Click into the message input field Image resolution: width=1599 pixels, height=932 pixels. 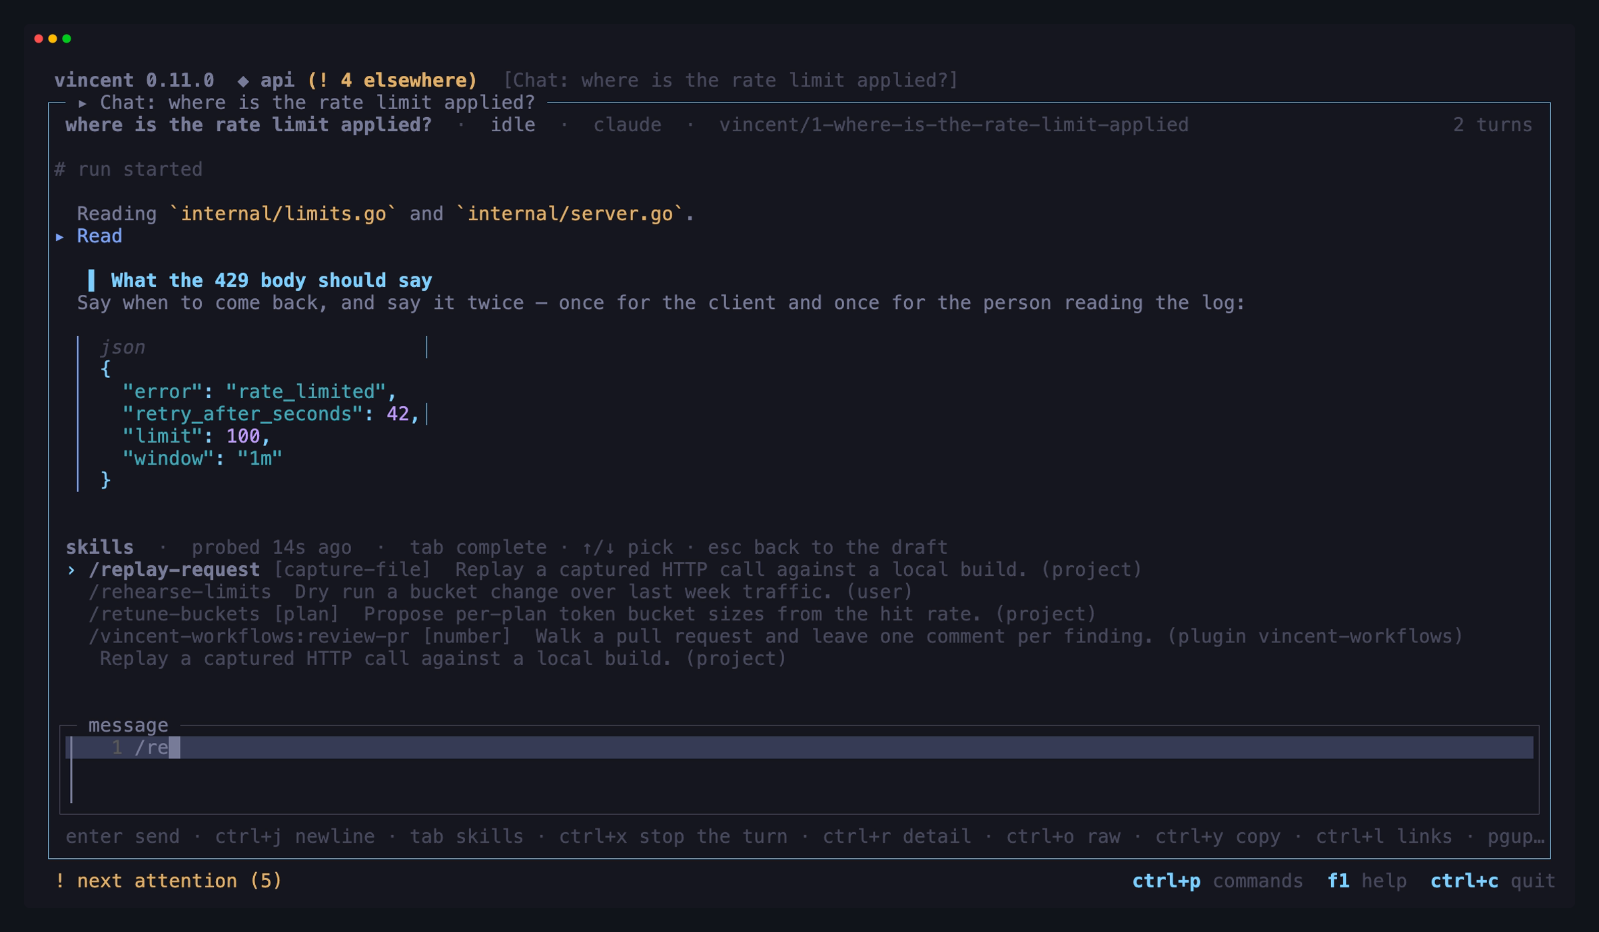click(x=799, y=770)
